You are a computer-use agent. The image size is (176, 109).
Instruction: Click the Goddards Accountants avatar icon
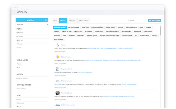pyautogui.click(x=58, y=105)
